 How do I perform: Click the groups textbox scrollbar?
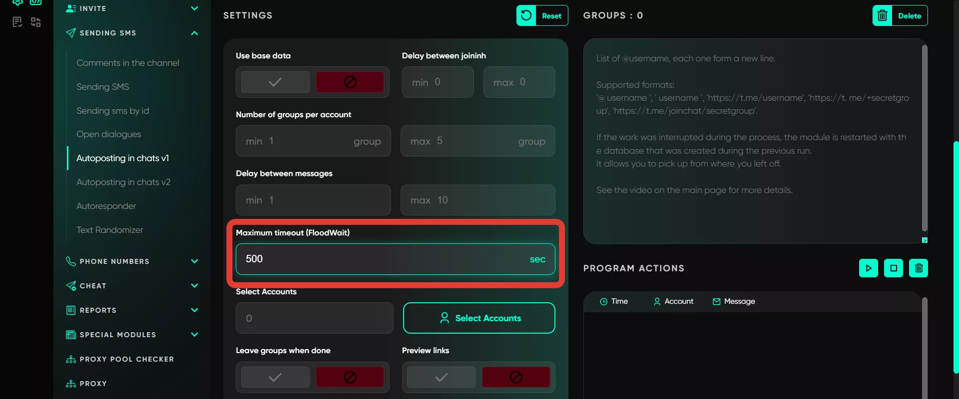click(925, 138)
